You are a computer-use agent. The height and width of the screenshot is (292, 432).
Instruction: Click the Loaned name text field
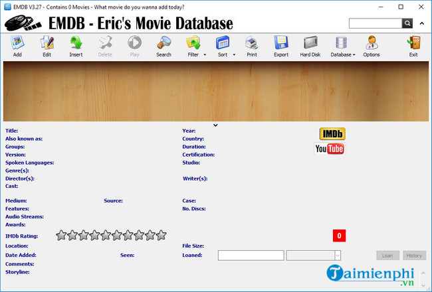[x=251, y=255]
